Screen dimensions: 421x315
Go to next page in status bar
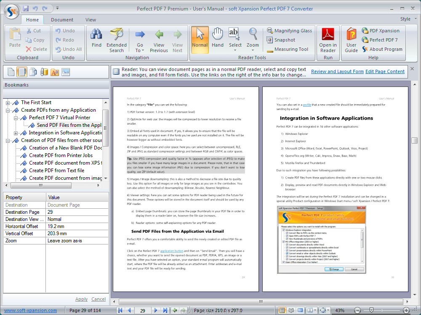click(x=156, y=310)
